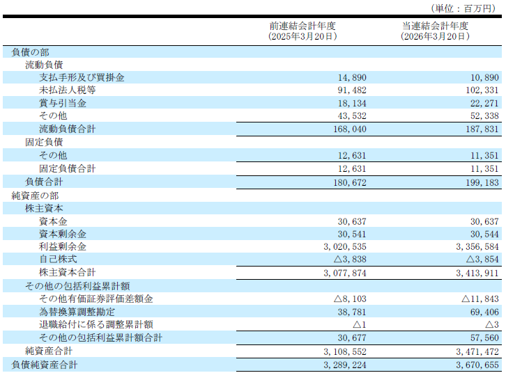Click the value △3,854

pyautogui.click(x=482, y=260)
